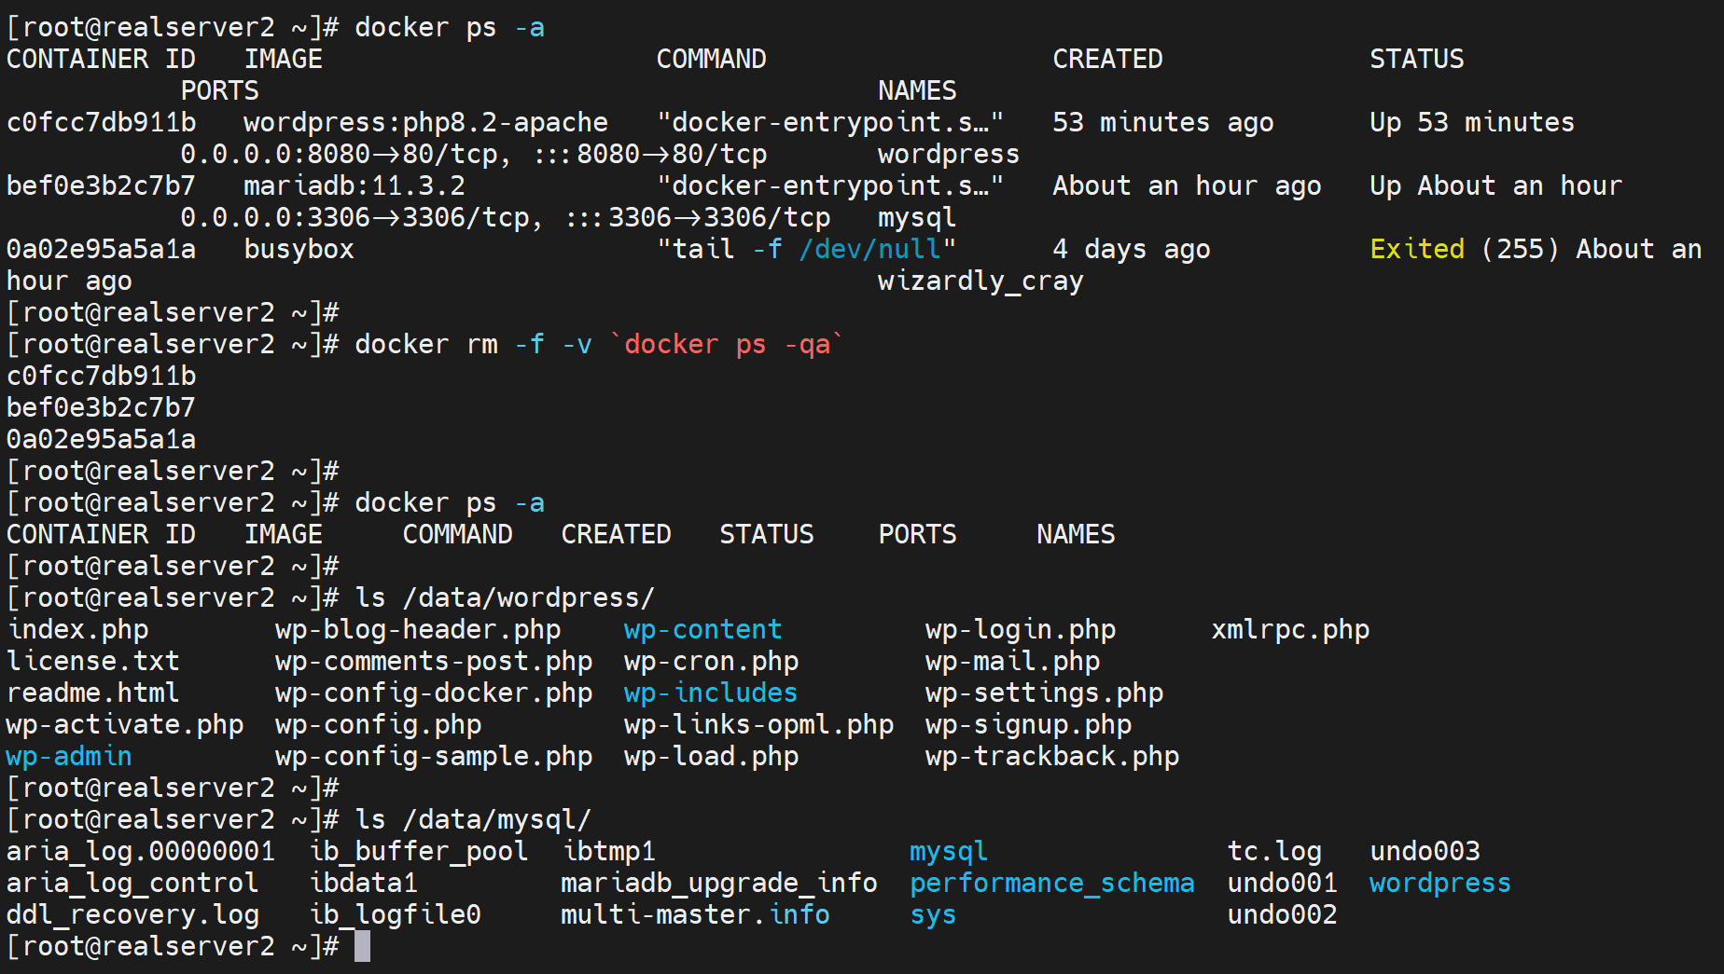1724x974 pixels.
Task: Select the wp-includes directory in the listing
Action: pyautogui.click(x=710, y=693)
